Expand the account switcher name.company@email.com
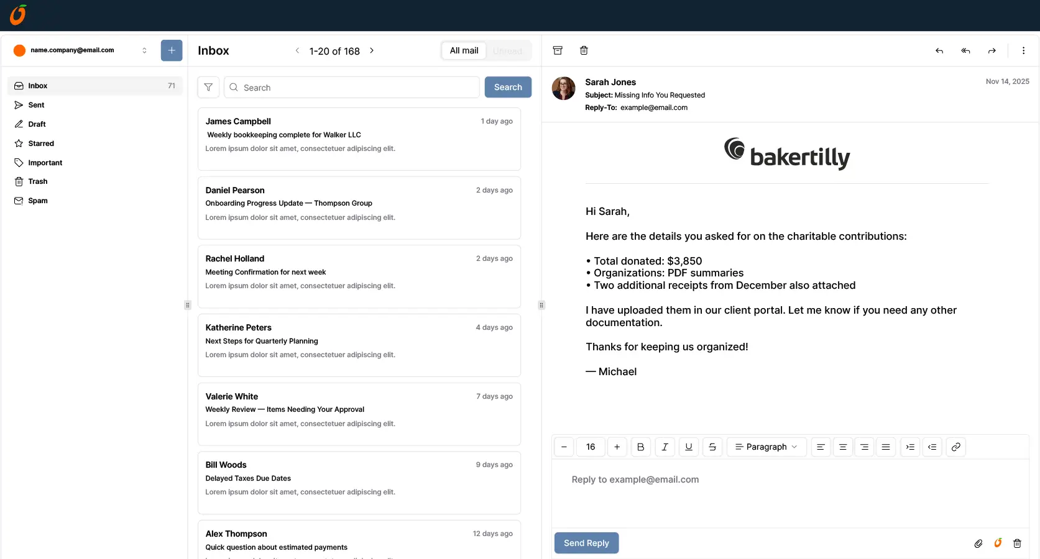Image resolution: width=1040 pixels, height=559 pixels. pyautogui.click(x=81, y=50)
